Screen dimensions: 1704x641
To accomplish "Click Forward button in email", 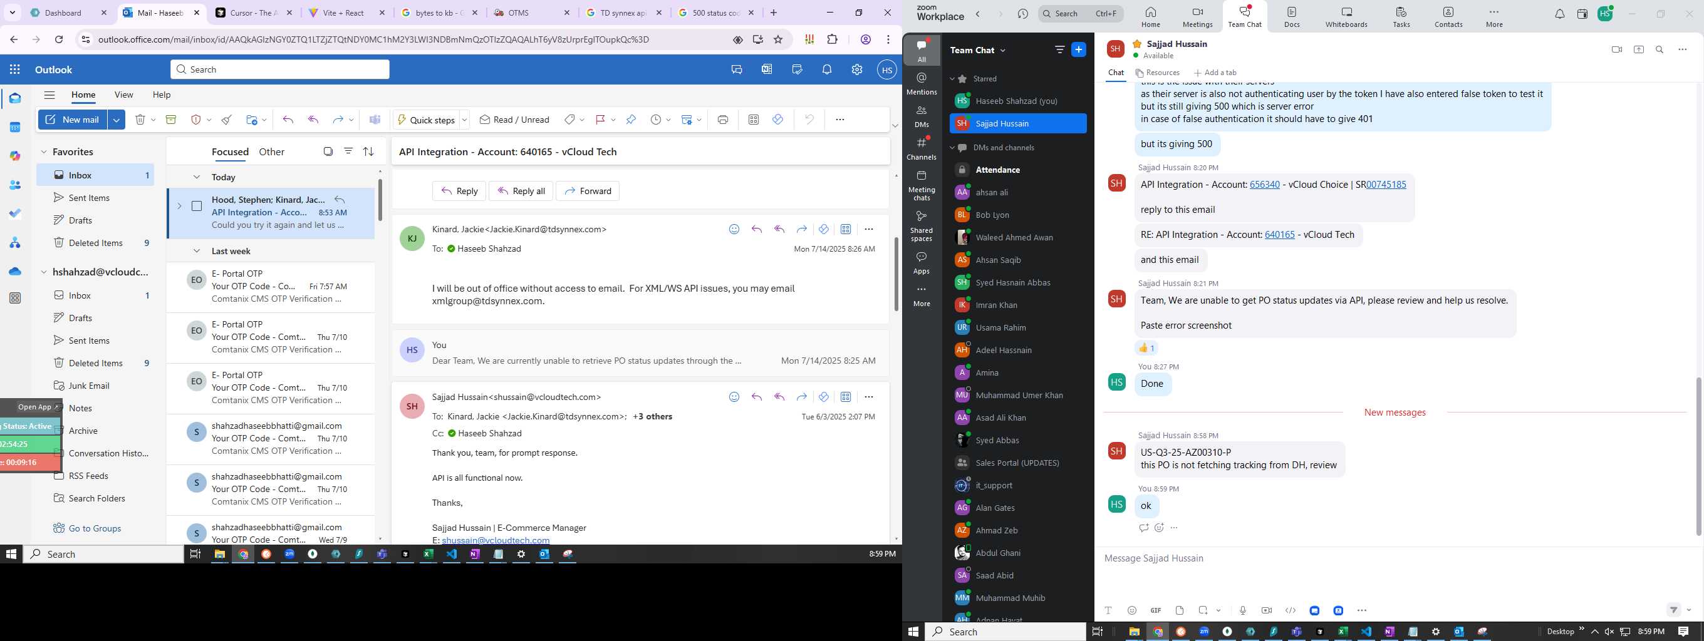I will [588, 191].
